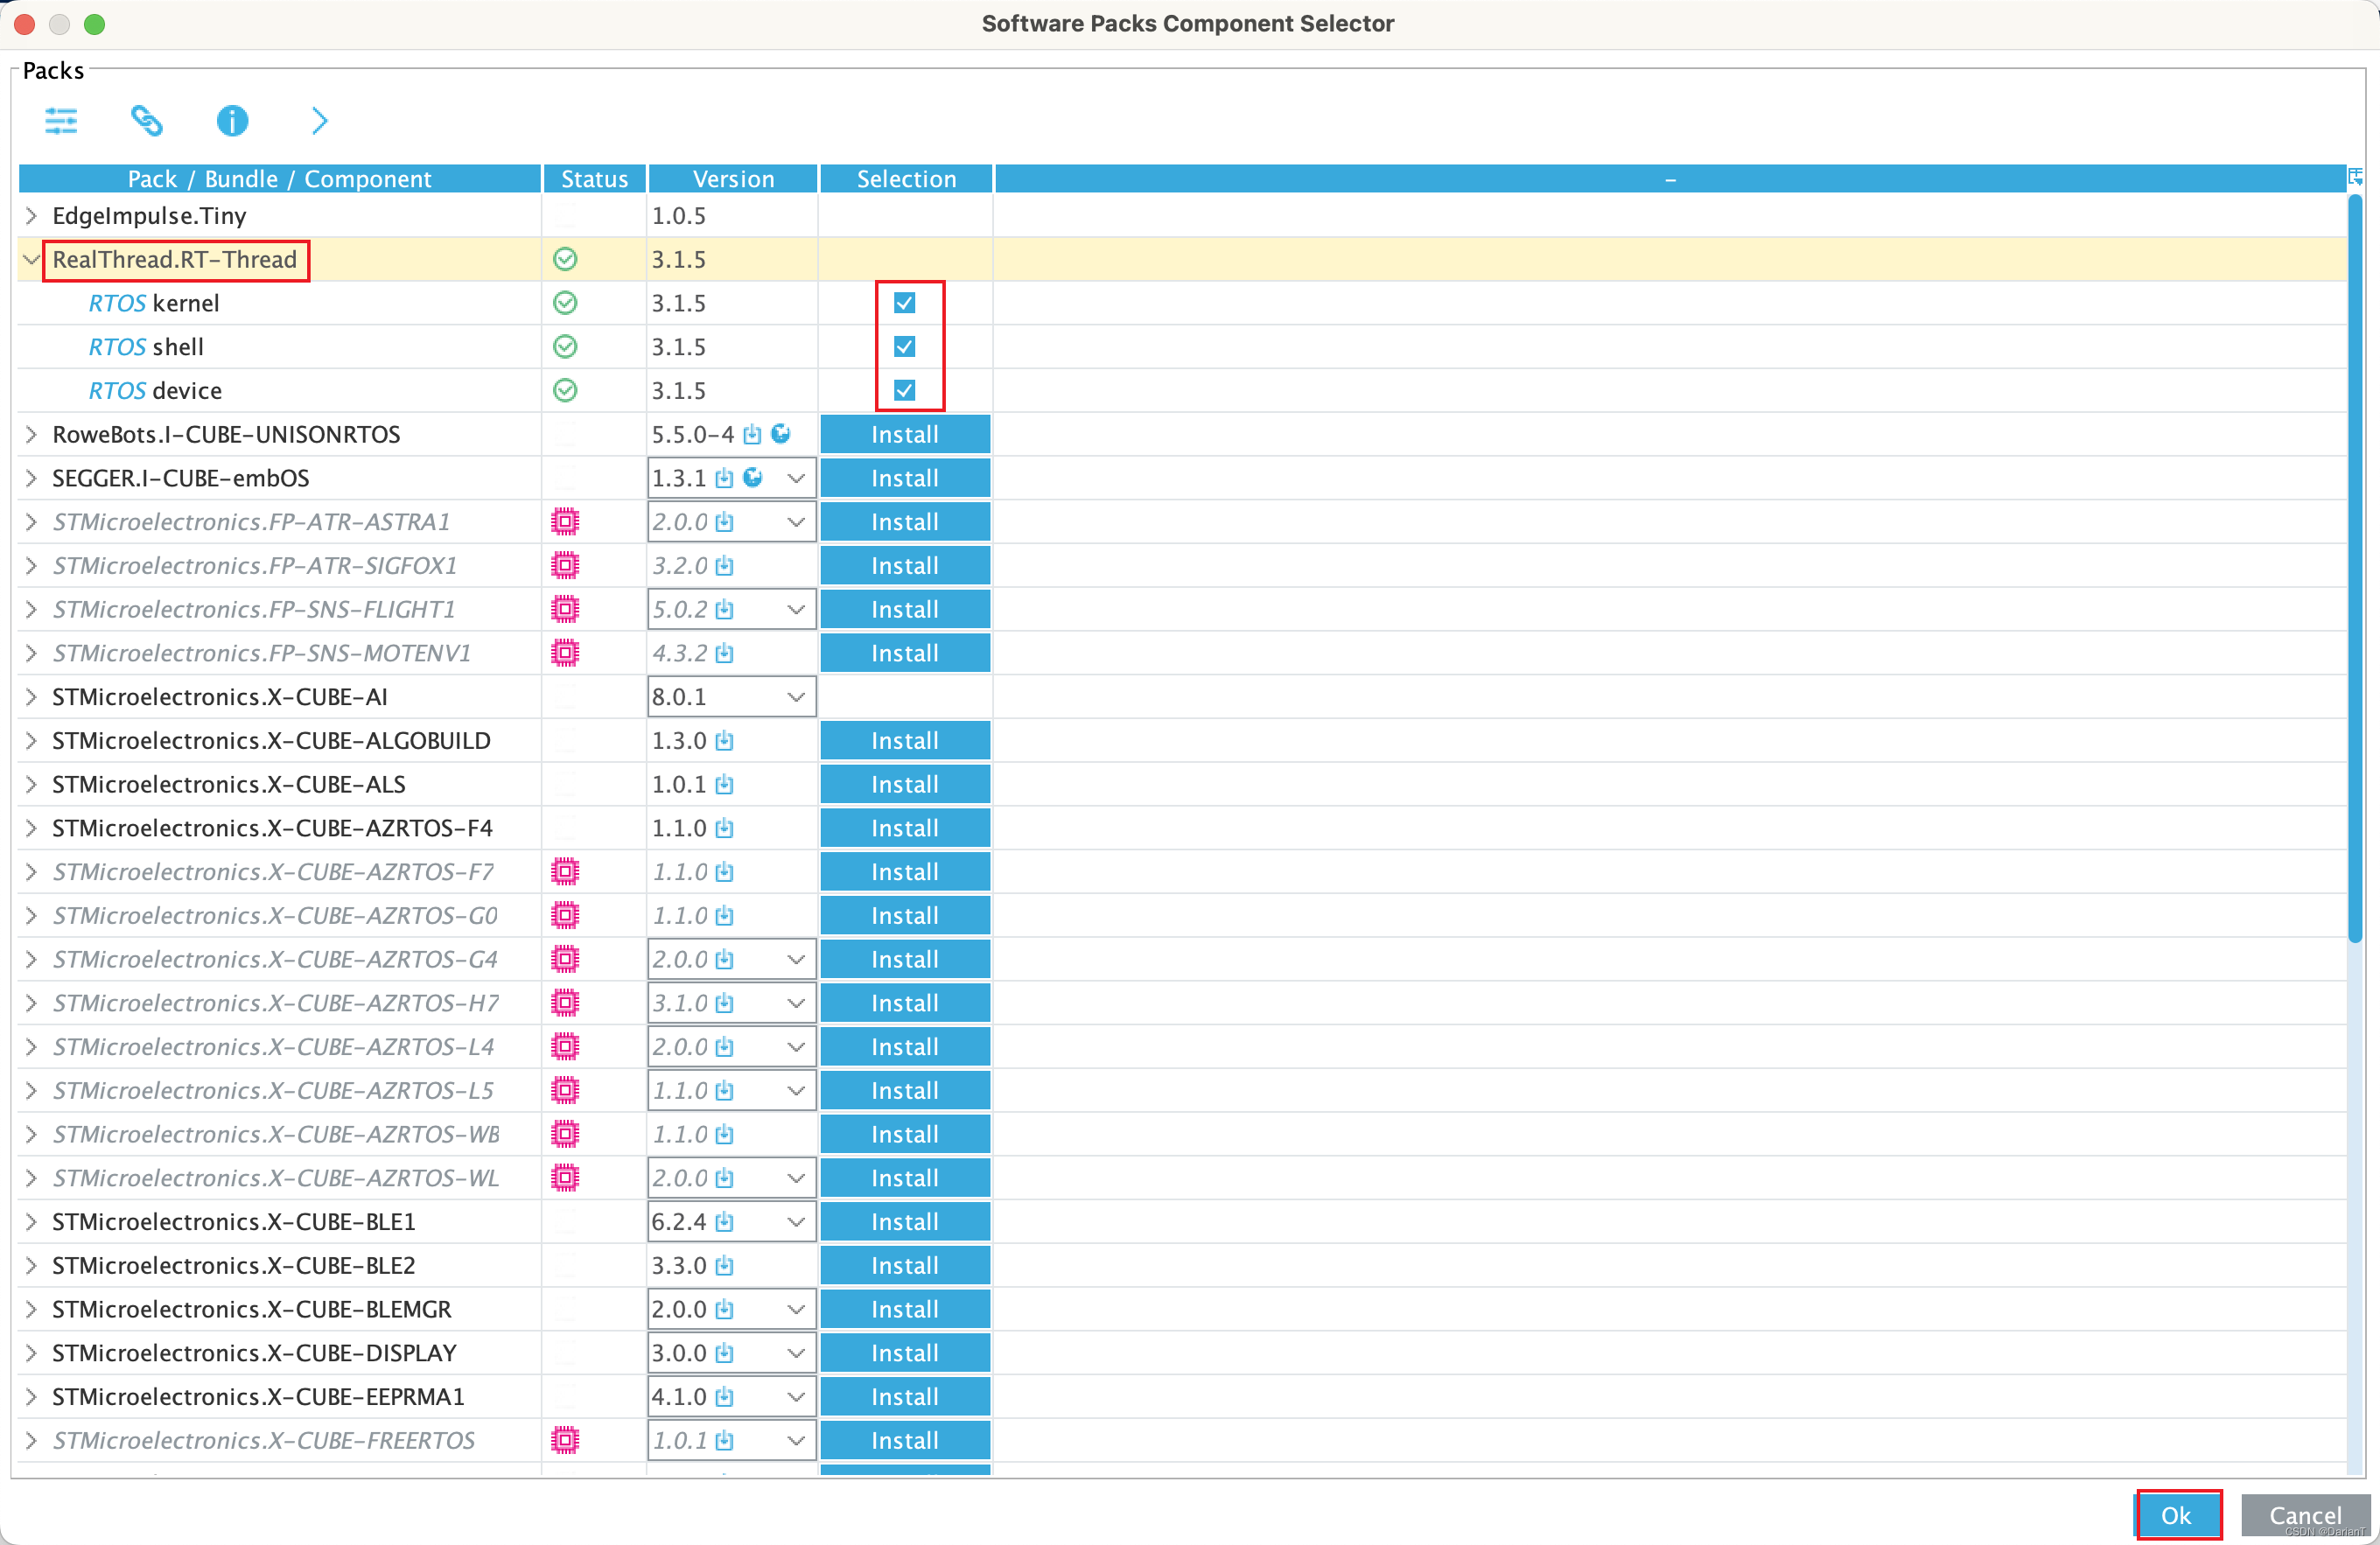2380x1545 pixels.
Task: Collapse the RealThread.RT-Thread pack tree
Action: click(x=31, y=260)
